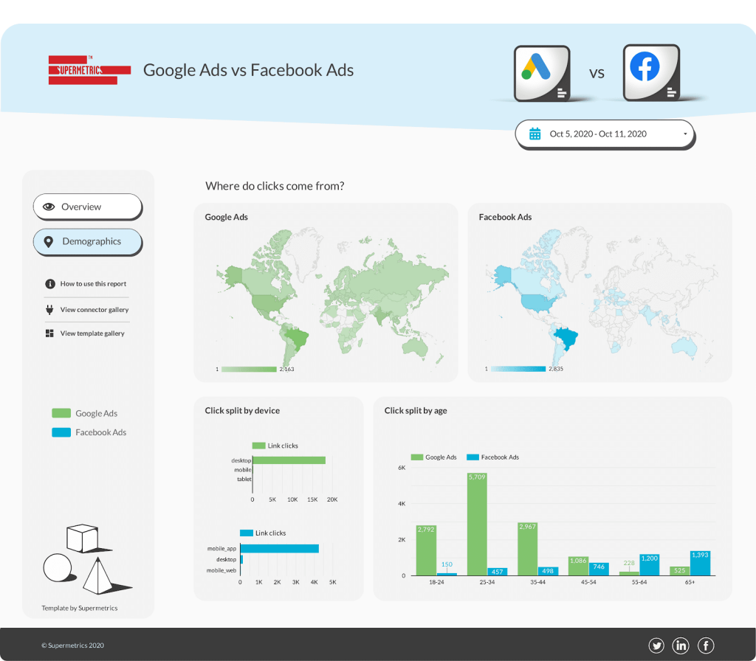
Task: Click the Google Ads legend in age chart
Action: click(x=433, y=457)
